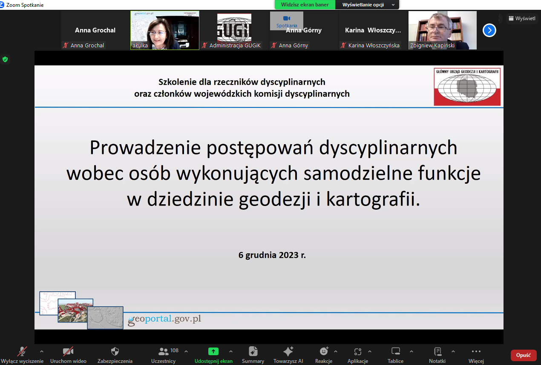
Task: Unmute microphone with Wyłącz wyciszenie
Action: pyautogui.click(x=22, y=352)
